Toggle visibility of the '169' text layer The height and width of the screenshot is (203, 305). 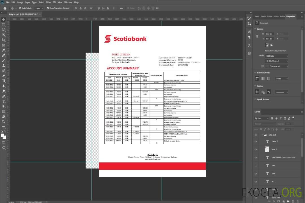tap(256, 174)
